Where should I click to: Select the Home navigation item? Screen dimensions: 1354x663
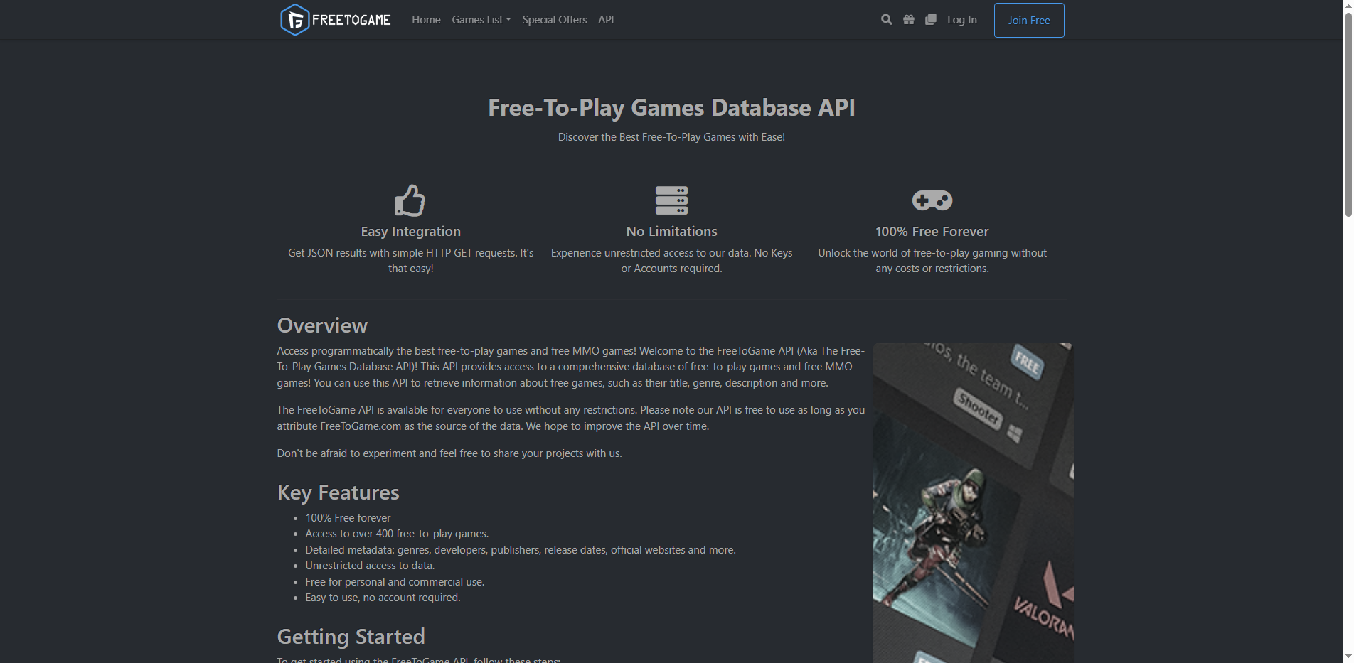pyautogui.click(x=425, y=19)
